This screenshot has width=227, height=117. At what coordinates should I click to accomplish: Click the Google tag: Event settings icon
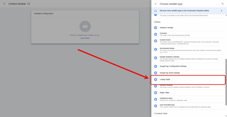[155, 73]
